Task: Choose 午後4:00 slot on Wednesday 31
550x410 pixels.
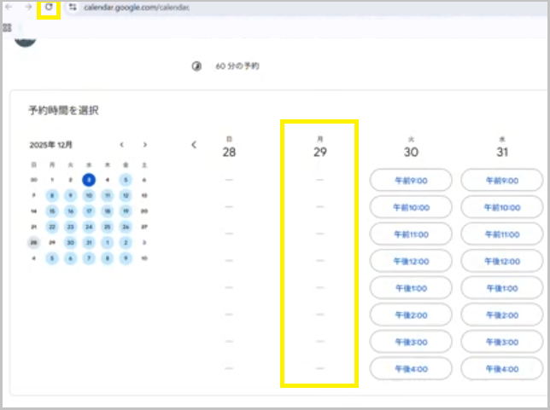Action: click(502, 369)
